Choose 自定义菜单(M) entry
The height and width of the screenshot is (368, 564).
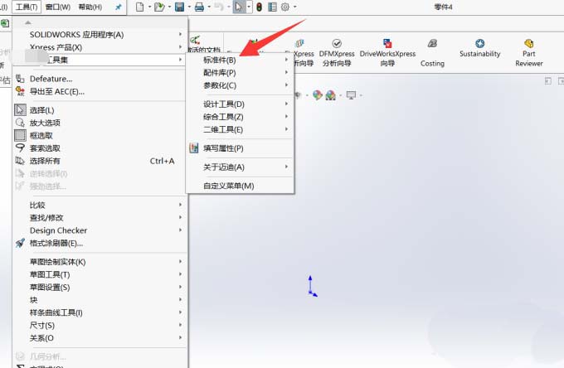point(240,186)
